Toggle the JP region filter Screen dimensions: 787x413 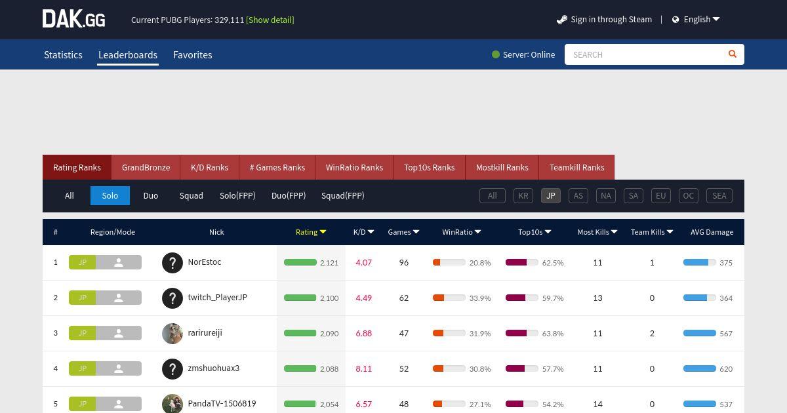(551, 195)
